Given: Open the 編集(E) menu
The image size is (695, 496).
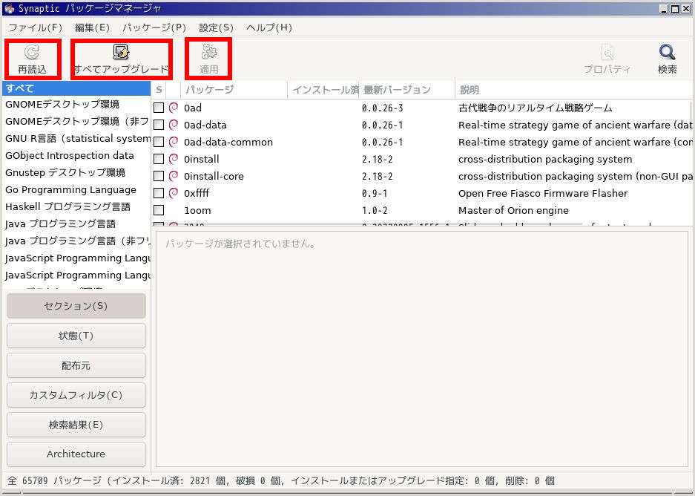Looking at the screenshot, I should pos(92,27).
